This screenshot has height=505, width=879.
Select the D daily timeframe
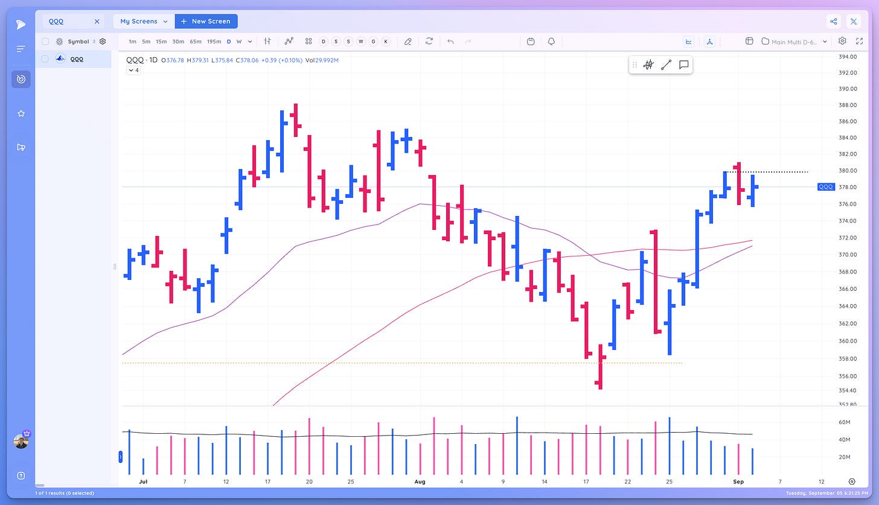pyautogui.click(x=229, y=42)
